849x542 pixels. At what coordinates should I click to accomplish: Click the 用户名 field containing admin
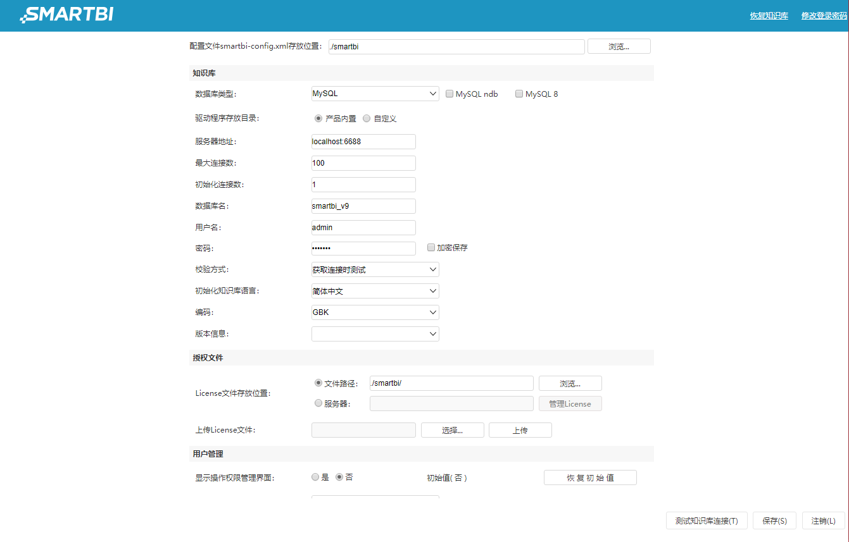(x=363, y=228)
